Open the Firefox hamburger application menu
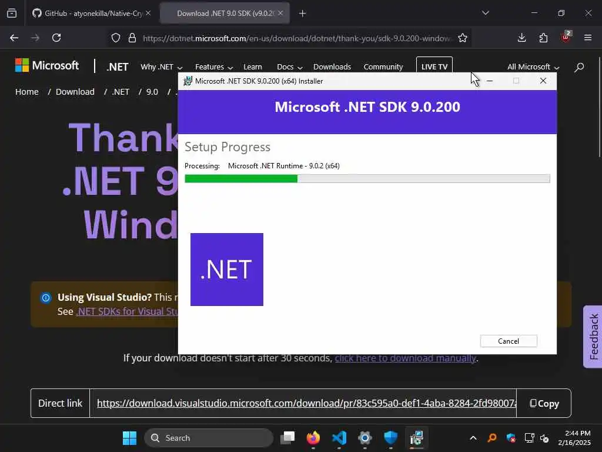Image resolution: width=602 pixels, height=452 pixels. pyautogui.click(x=587, y=38)
